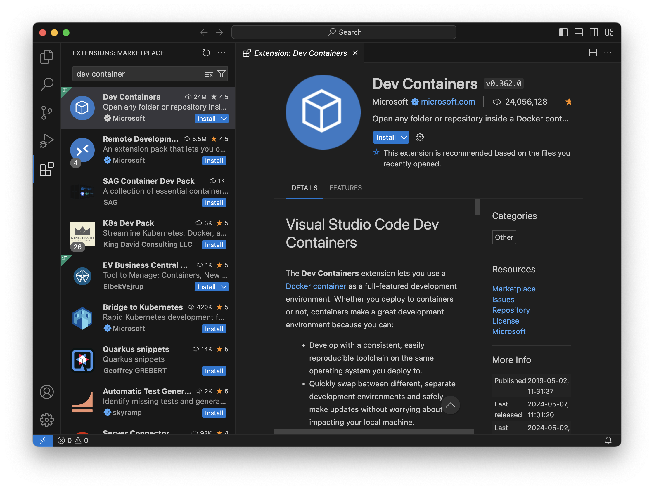Image resolution: width=654 pixels, height=490 pixels.
Task: Open the Microsoft resource link
Action: [509, 332]
